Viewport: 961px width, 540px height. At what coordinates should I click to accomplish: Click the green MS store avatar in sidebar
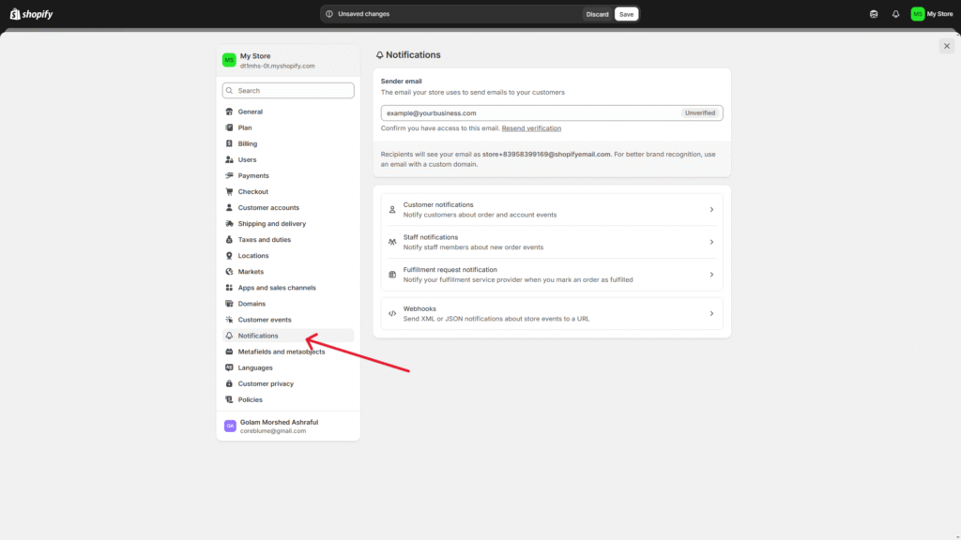(229, 60)
